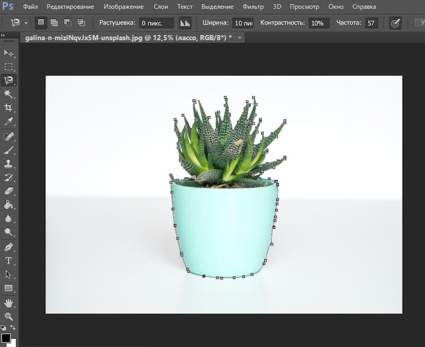Open the Выделение menu
Screen dimensions: 425x347
218,7
